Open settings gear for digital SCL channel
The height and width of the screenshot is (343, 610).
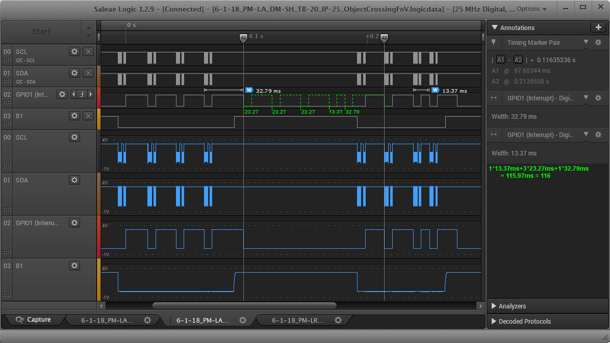coord(74,52)
